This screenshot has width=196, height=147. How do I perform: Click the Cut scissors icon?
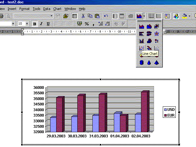click(x=83, y=16)
